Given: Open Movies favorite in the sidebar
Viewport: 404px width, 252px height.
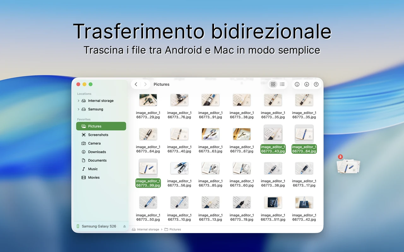Looking at the screenshot, I should [x=101, y=177].
